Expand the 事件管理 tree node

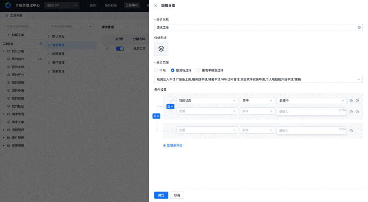tap(4, 138)
